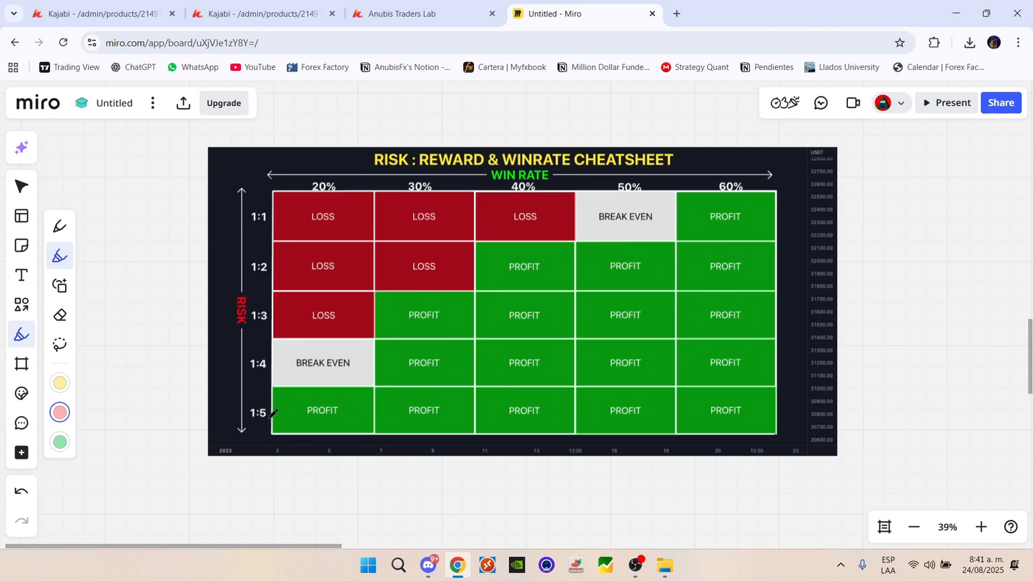
Task: Open the frames panel at bottom
Action: pos(884,527)
